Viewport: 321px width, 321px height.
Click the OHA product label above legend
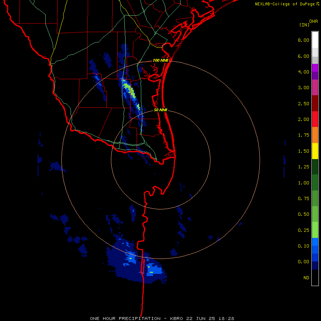point(314,21)
